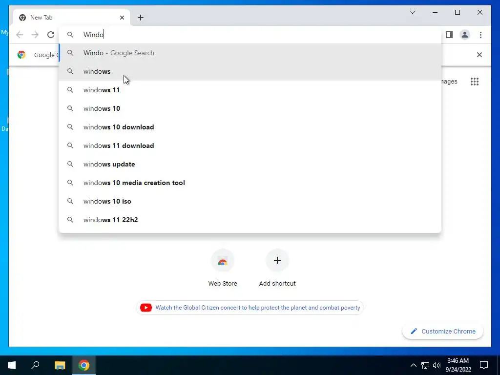Open the Windows Start menu

[12, 365]
